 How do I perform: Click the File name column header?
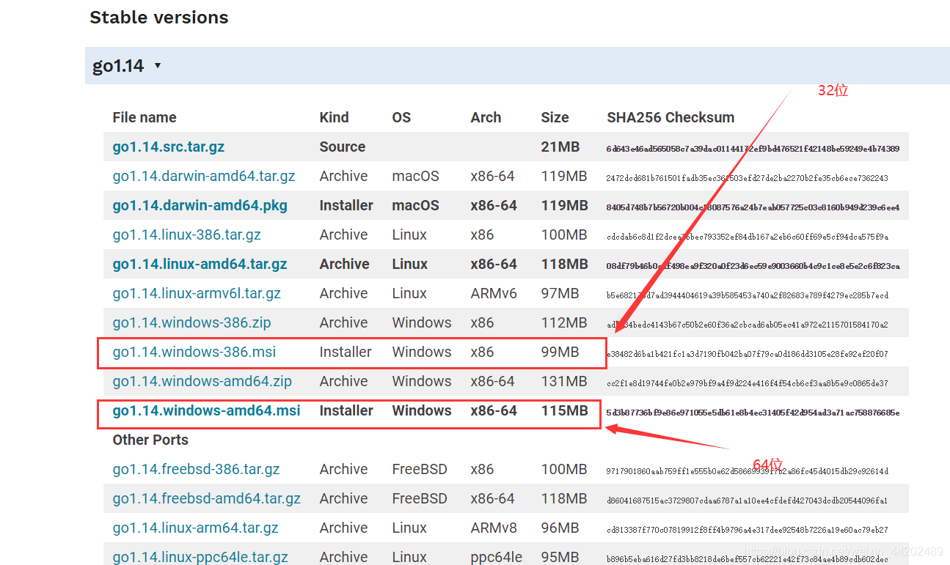[x=145, y=117]
